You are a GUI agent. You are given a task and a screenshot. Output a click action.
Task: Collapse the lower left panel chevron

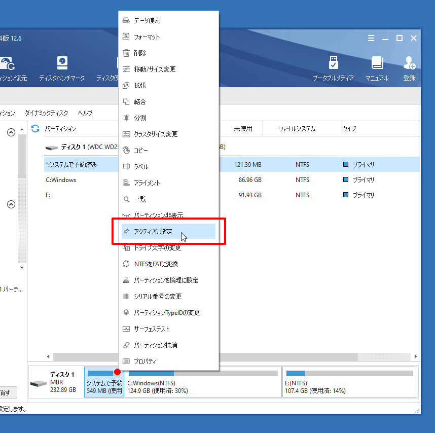click(11, 205)
